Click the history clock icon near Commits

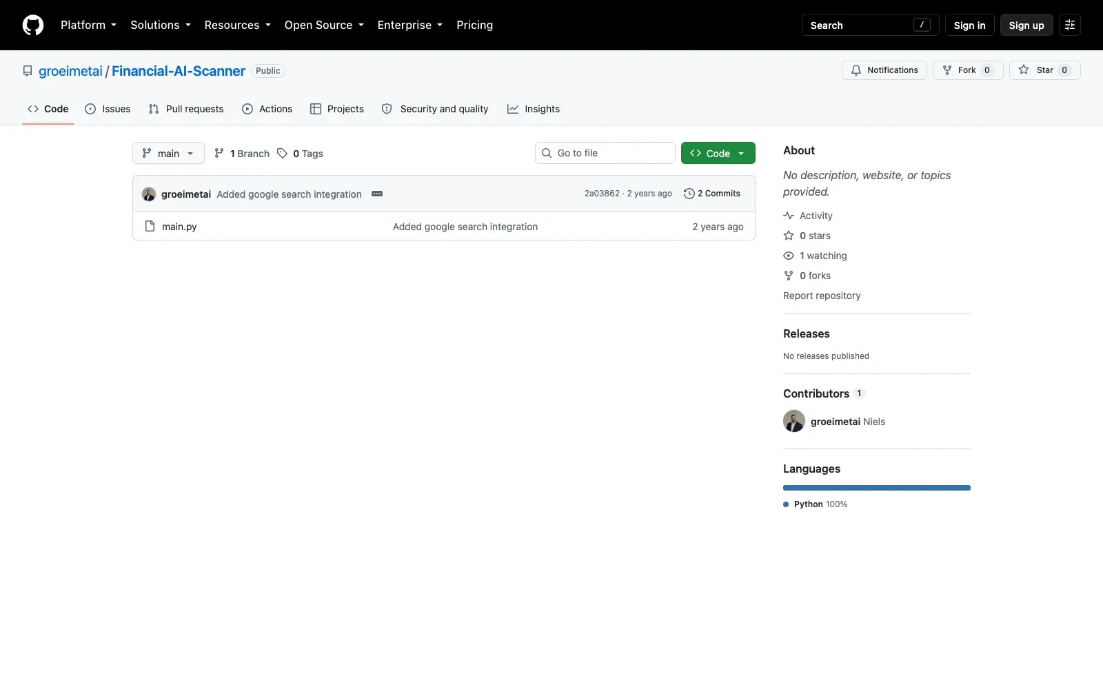click(689, 194)
